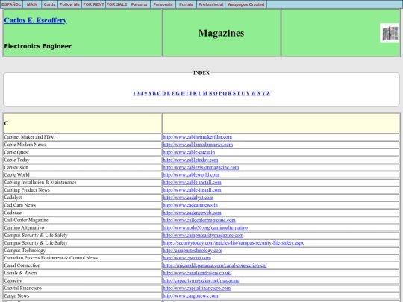Open the Panamá menu
Image resolution: width=403 pixels, height=302 pixels.
[139, 4]
